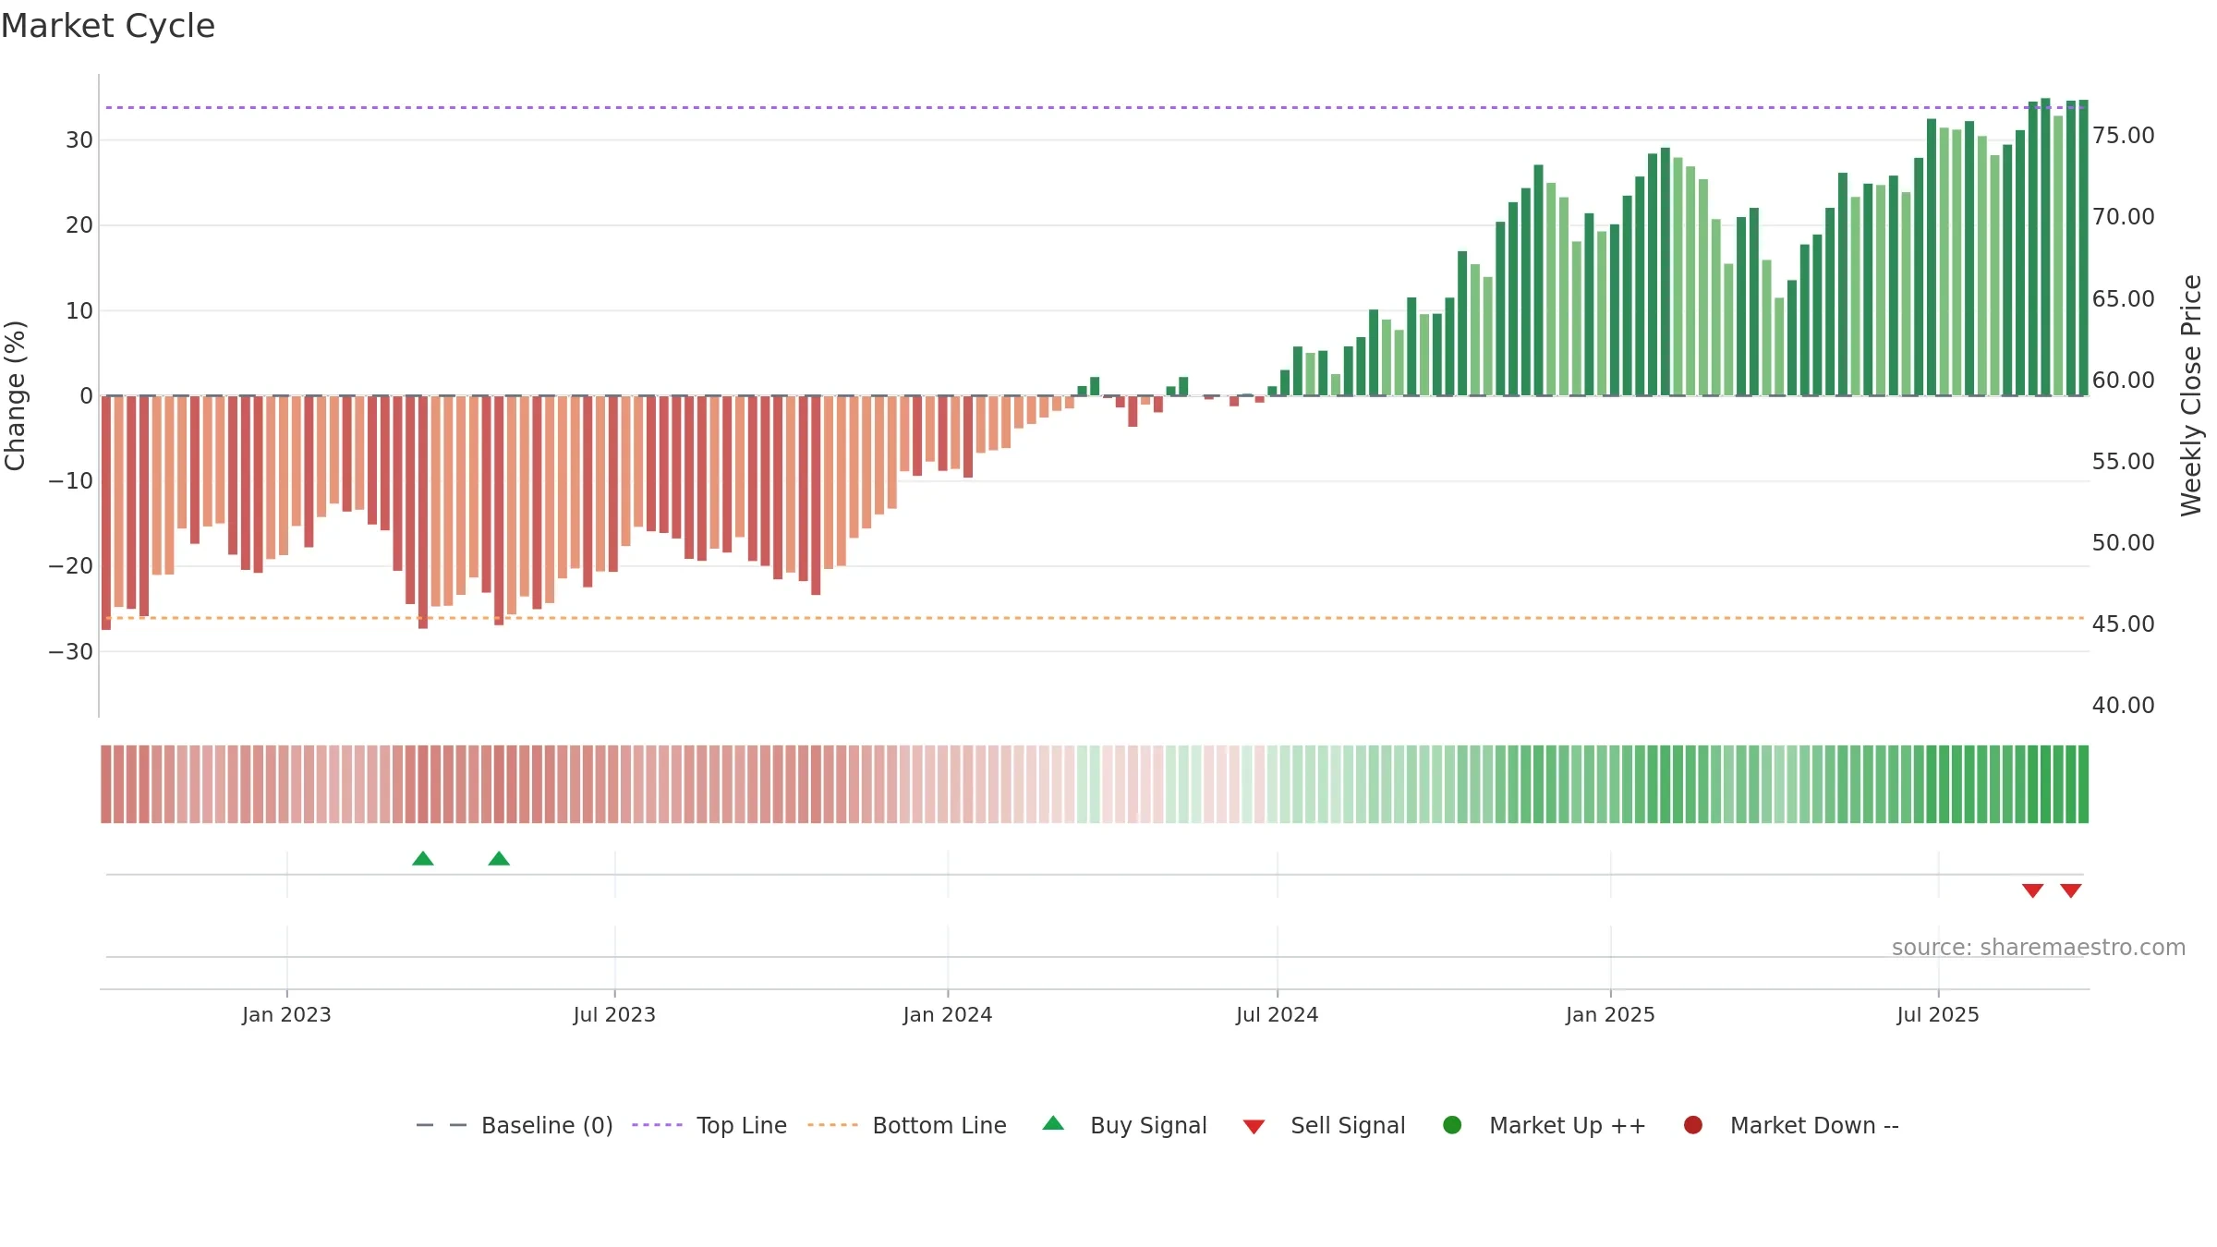Click the first dark red bar at chart start
This screenshot has width=2217, height=1247.
(106, 513)
